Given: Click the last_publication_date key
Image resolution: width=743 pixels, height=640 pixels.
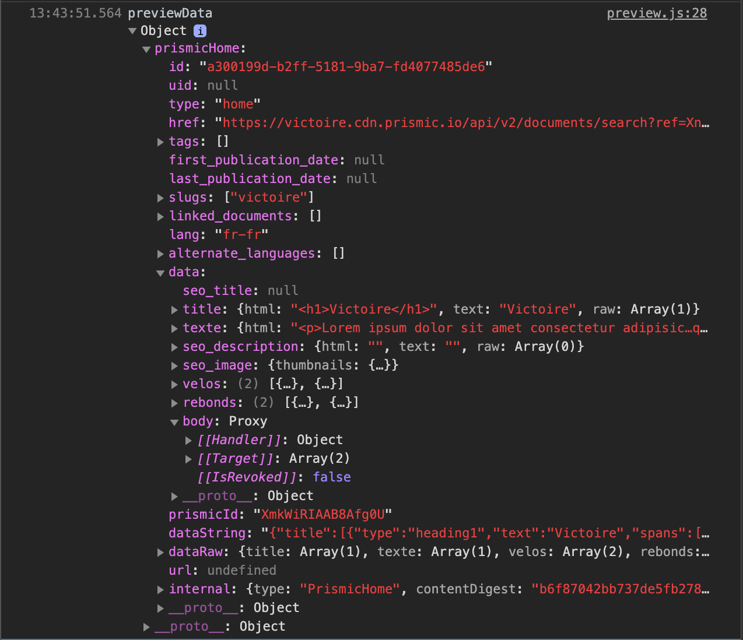Looking at the screenshot, I should pyautogui.click(x=250, y=178).
